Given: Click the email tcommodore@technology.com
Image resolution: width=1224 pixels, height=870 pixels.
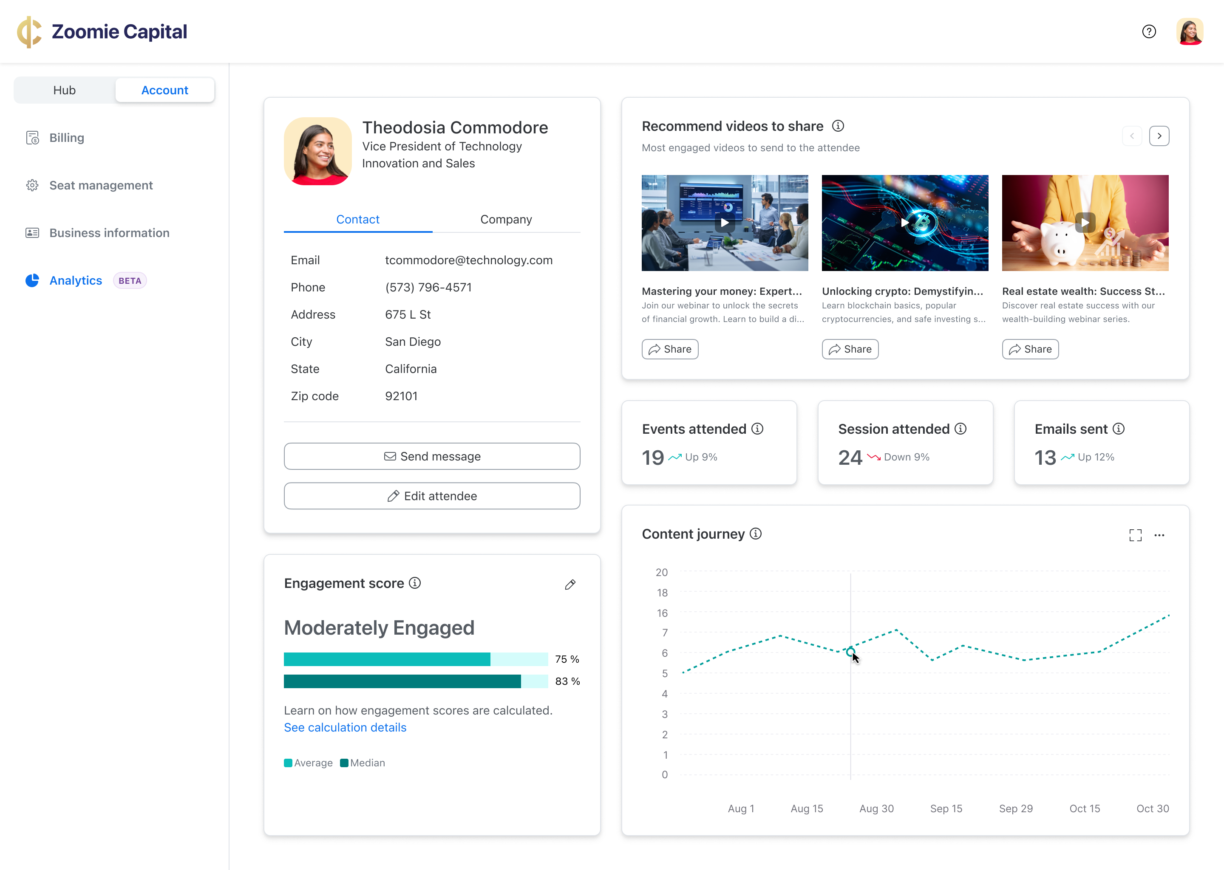Looking at the screenshot, I should [x=469, y=260].
